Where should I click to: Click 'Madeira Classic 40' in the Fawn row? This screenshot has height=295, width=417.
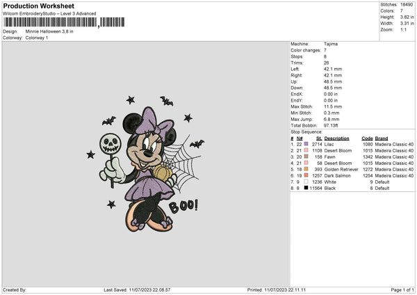click(x=394, y=157)
